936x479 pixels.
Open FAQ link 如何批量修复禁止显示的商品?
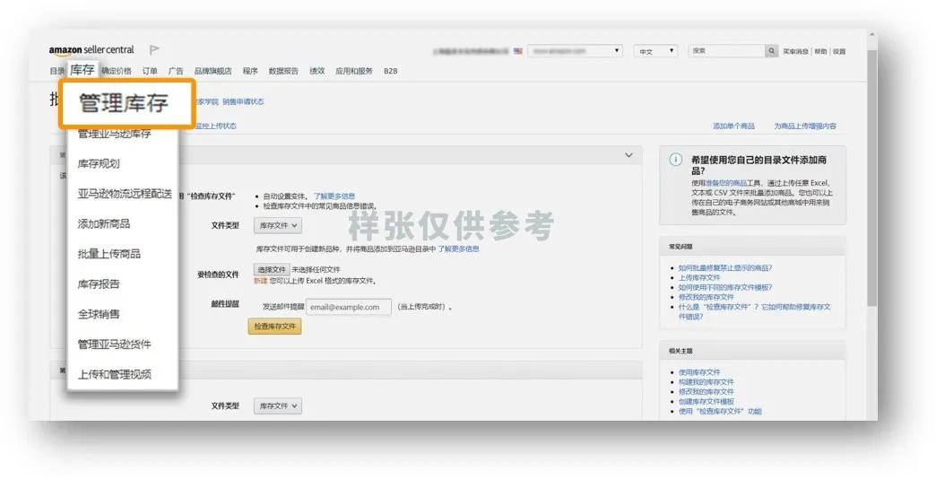click(724, 268)
